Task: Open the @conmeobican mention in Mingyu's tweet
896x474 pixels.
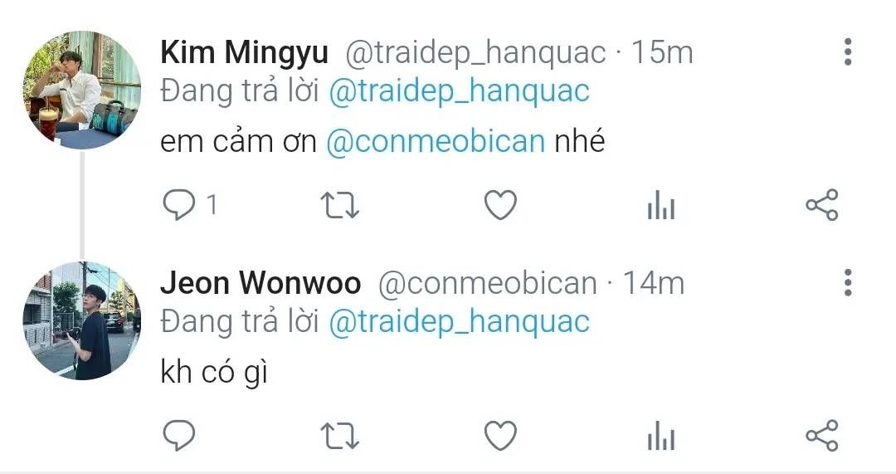Action: [x=436, y=141]
